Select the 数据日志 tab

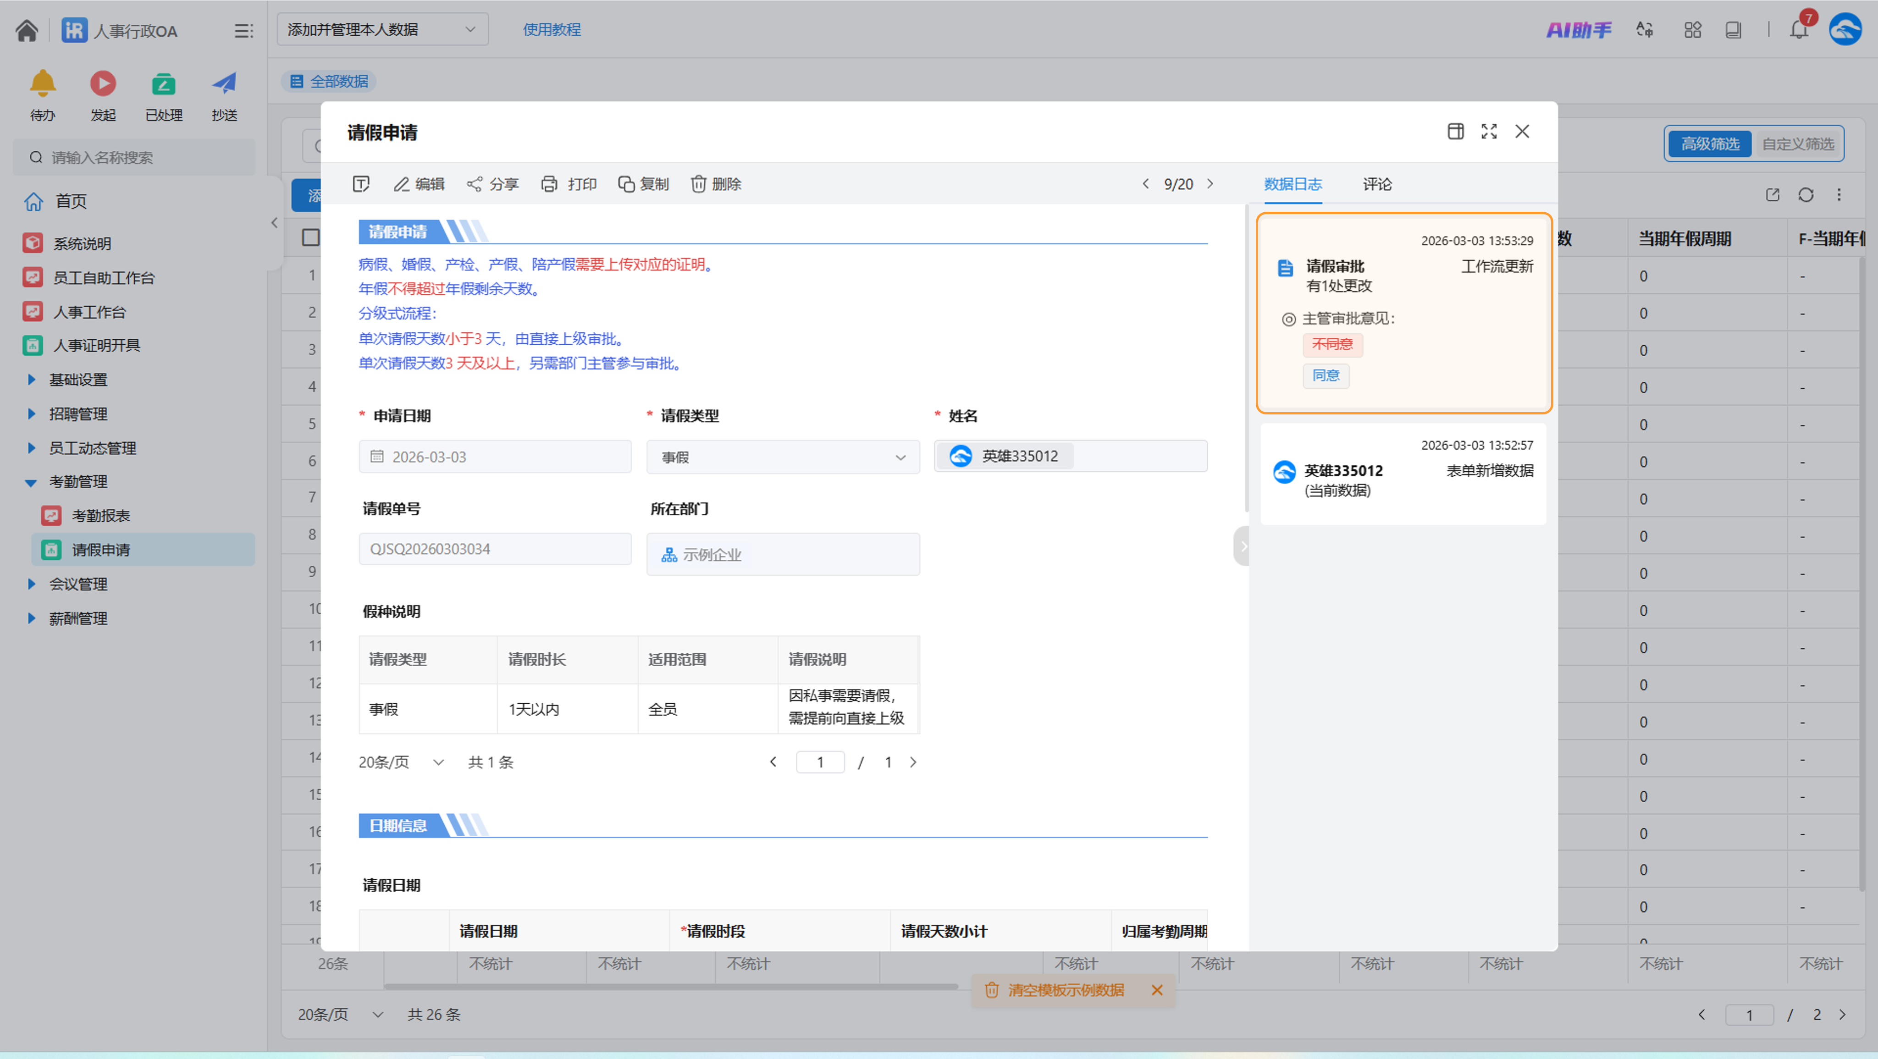pyautogui.click(x=1292, y=184)
